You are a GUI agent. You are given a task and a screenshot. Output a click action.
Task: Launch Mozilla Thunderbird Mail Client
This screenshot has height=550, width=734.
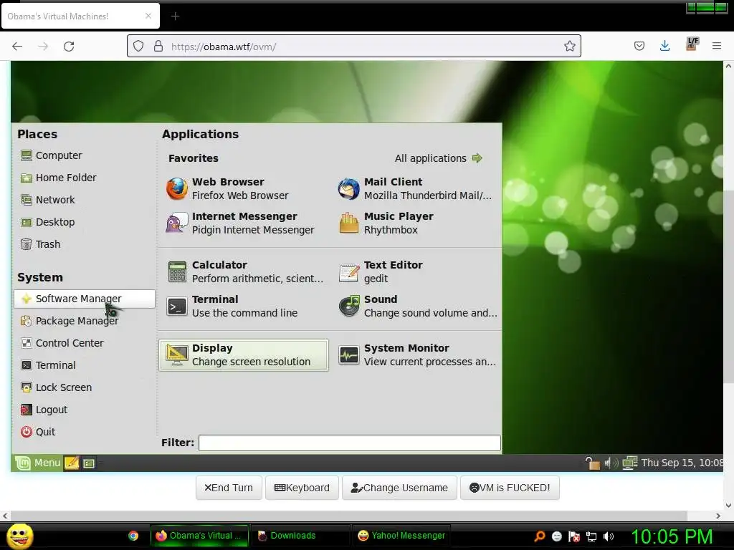[x=416, y=188]
